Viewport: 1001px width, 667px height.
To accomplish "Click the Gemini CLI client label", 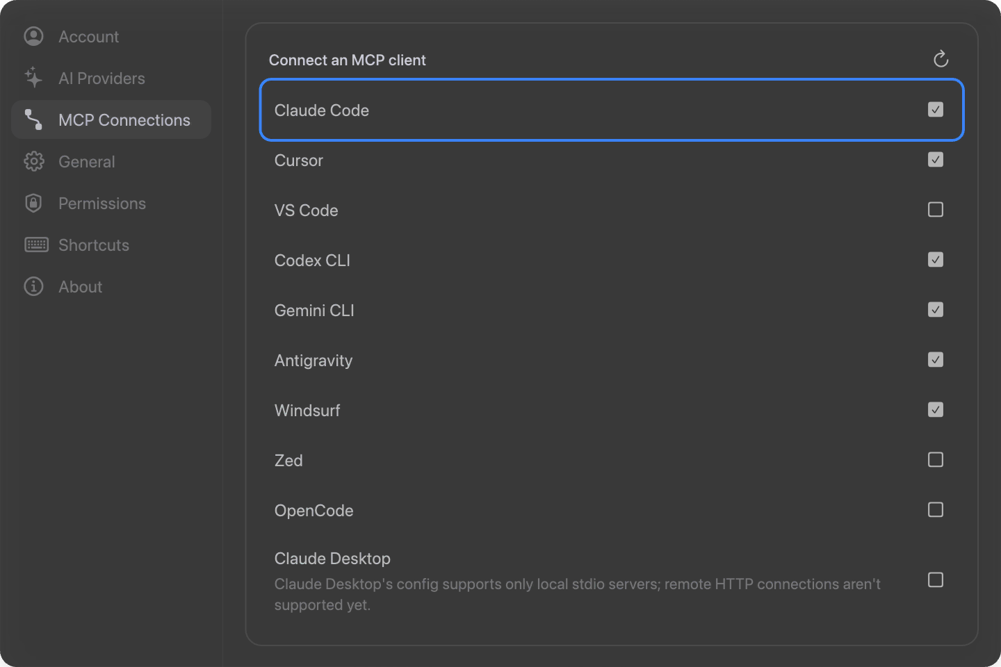I will click(314, 311).
